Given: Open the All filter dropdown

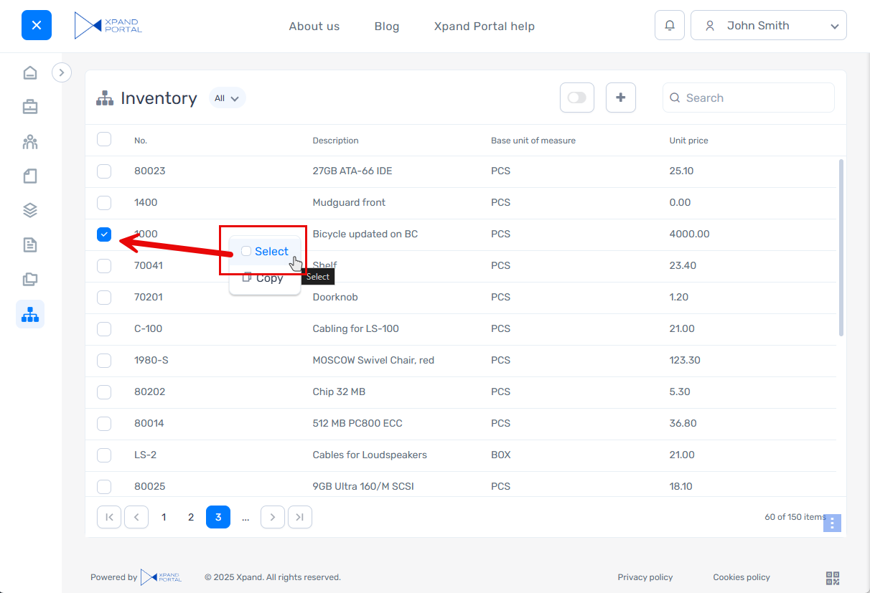Looking at the screenshot, I should point(227,98).
